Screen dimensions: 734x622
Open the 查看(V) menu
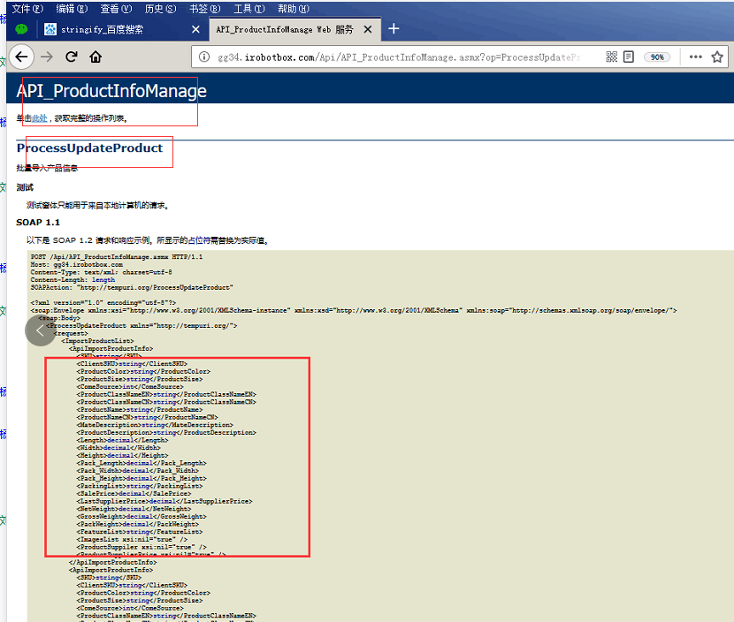pyautogui.click(x=116, y=9)
